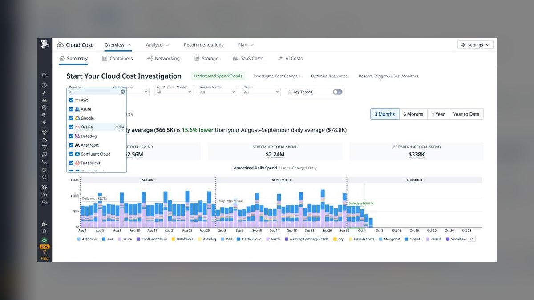
Task: Uncheck the Databricks provider checkbox
Action: pyautogui.click(x=71, y=163)
